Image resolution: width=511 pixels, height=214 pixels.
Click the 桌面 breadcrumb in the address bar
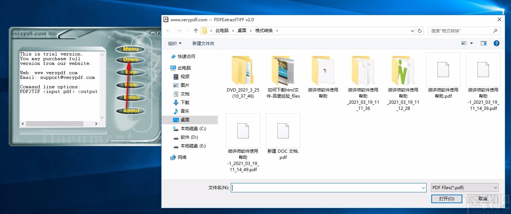point(242,31)
